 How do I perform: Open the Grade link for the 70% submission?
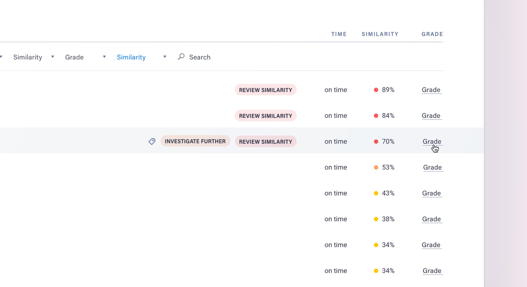coord(432,141)
